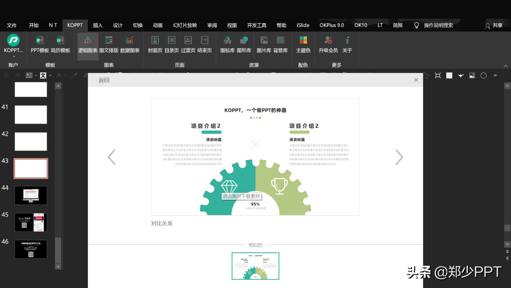This screenshot has height=288, width=511.
Task: Open the 文件 menu
Action: [12, 26]
